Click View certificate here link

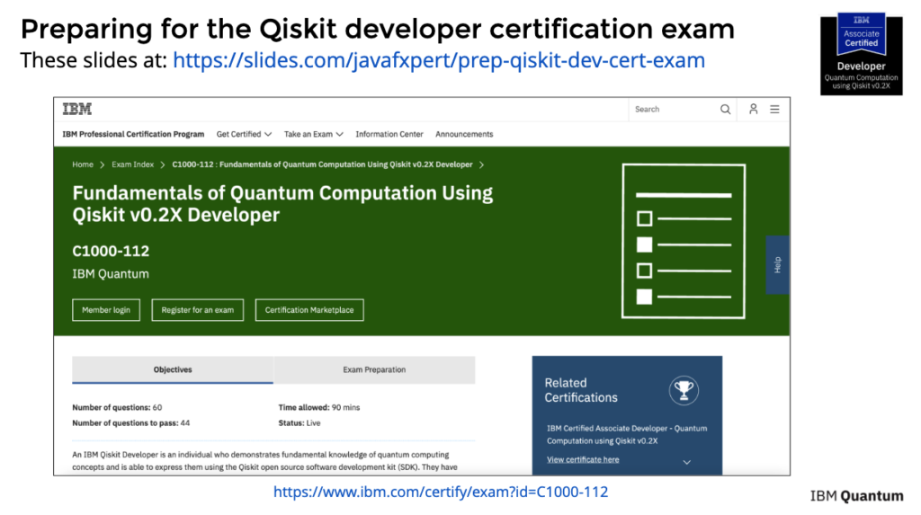[x=583, y=459]
